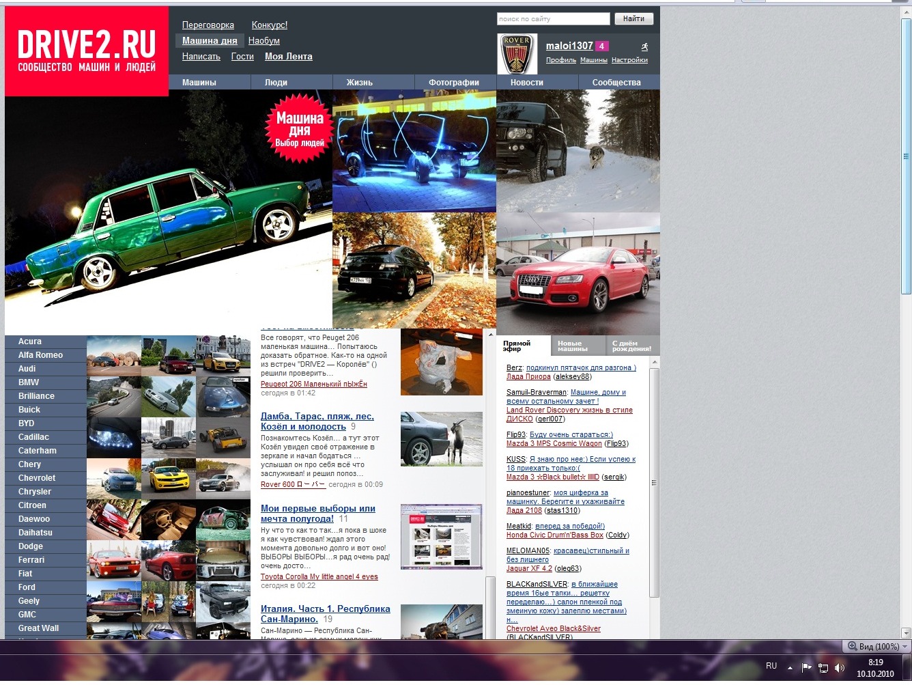Open the Люди navigation tab

[x=276, y=83]
